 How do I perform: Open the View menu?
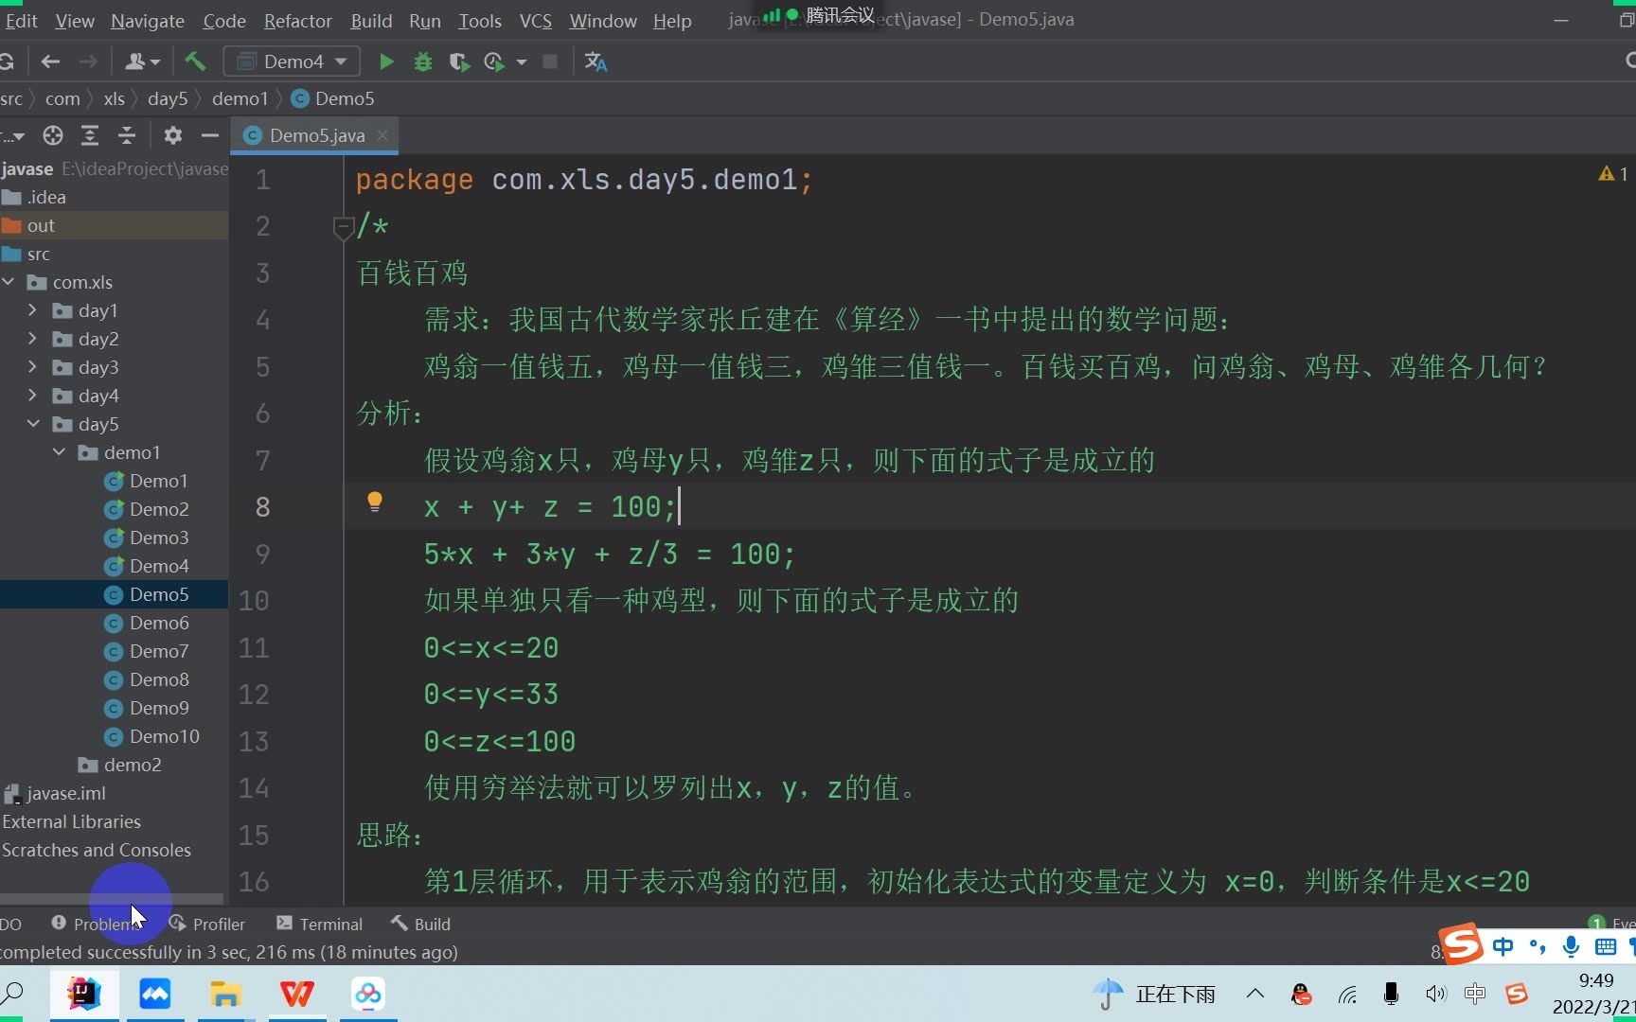[75, 21]
